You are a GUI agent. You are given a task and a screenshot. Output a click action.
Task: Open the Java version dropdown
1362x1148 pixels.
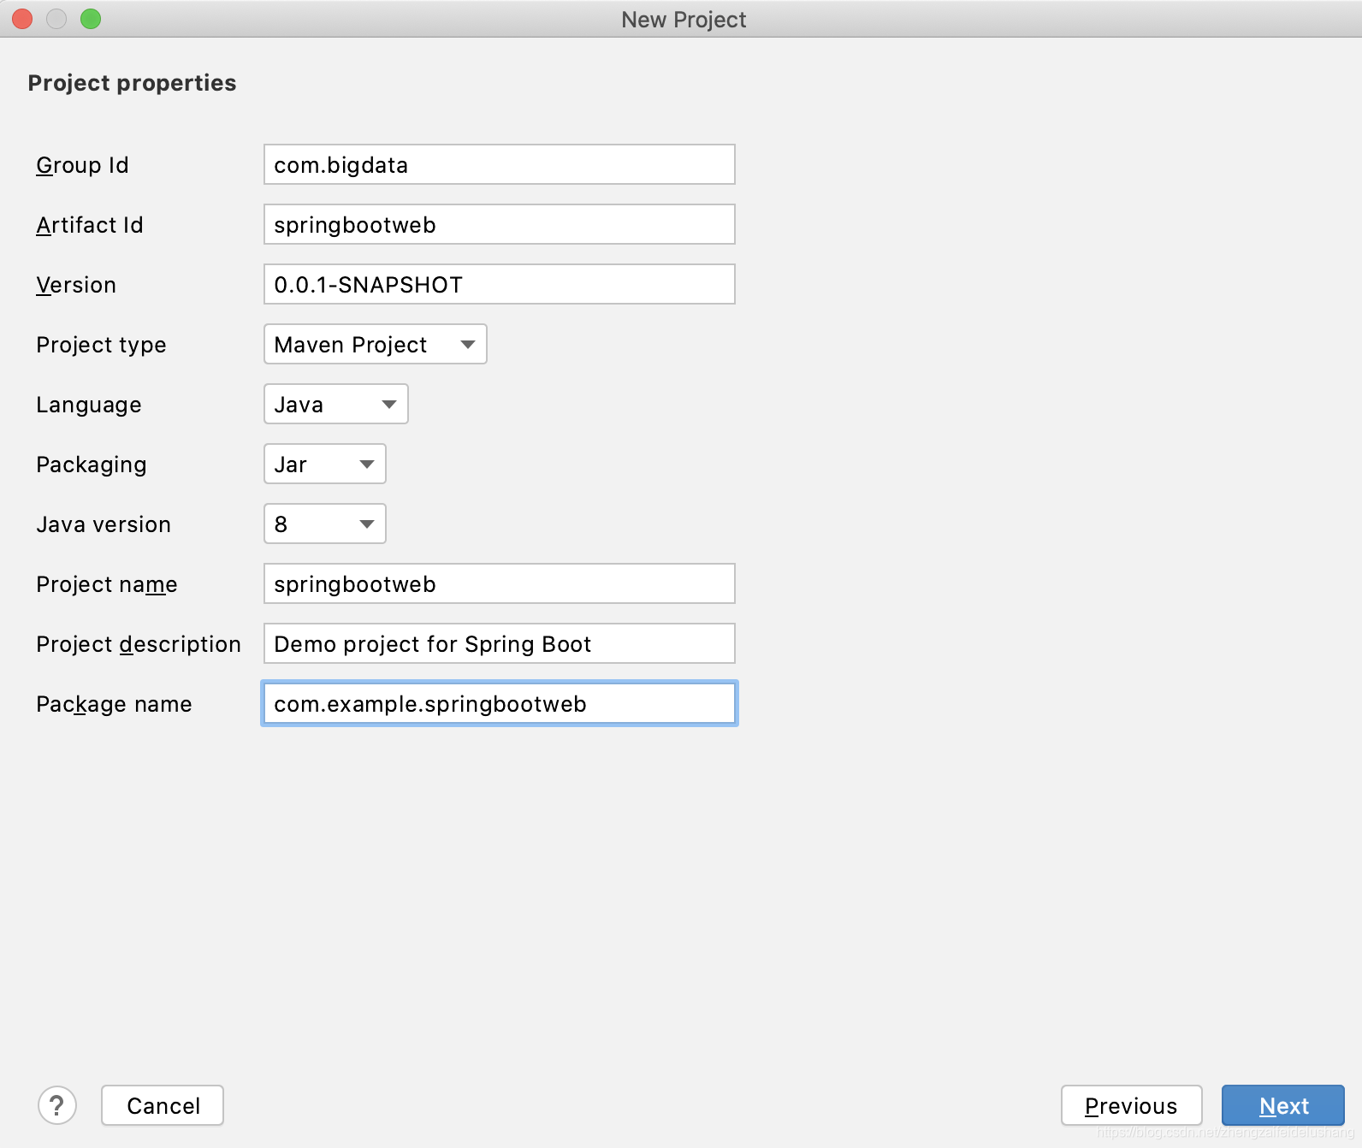click(x=325, y=524)
